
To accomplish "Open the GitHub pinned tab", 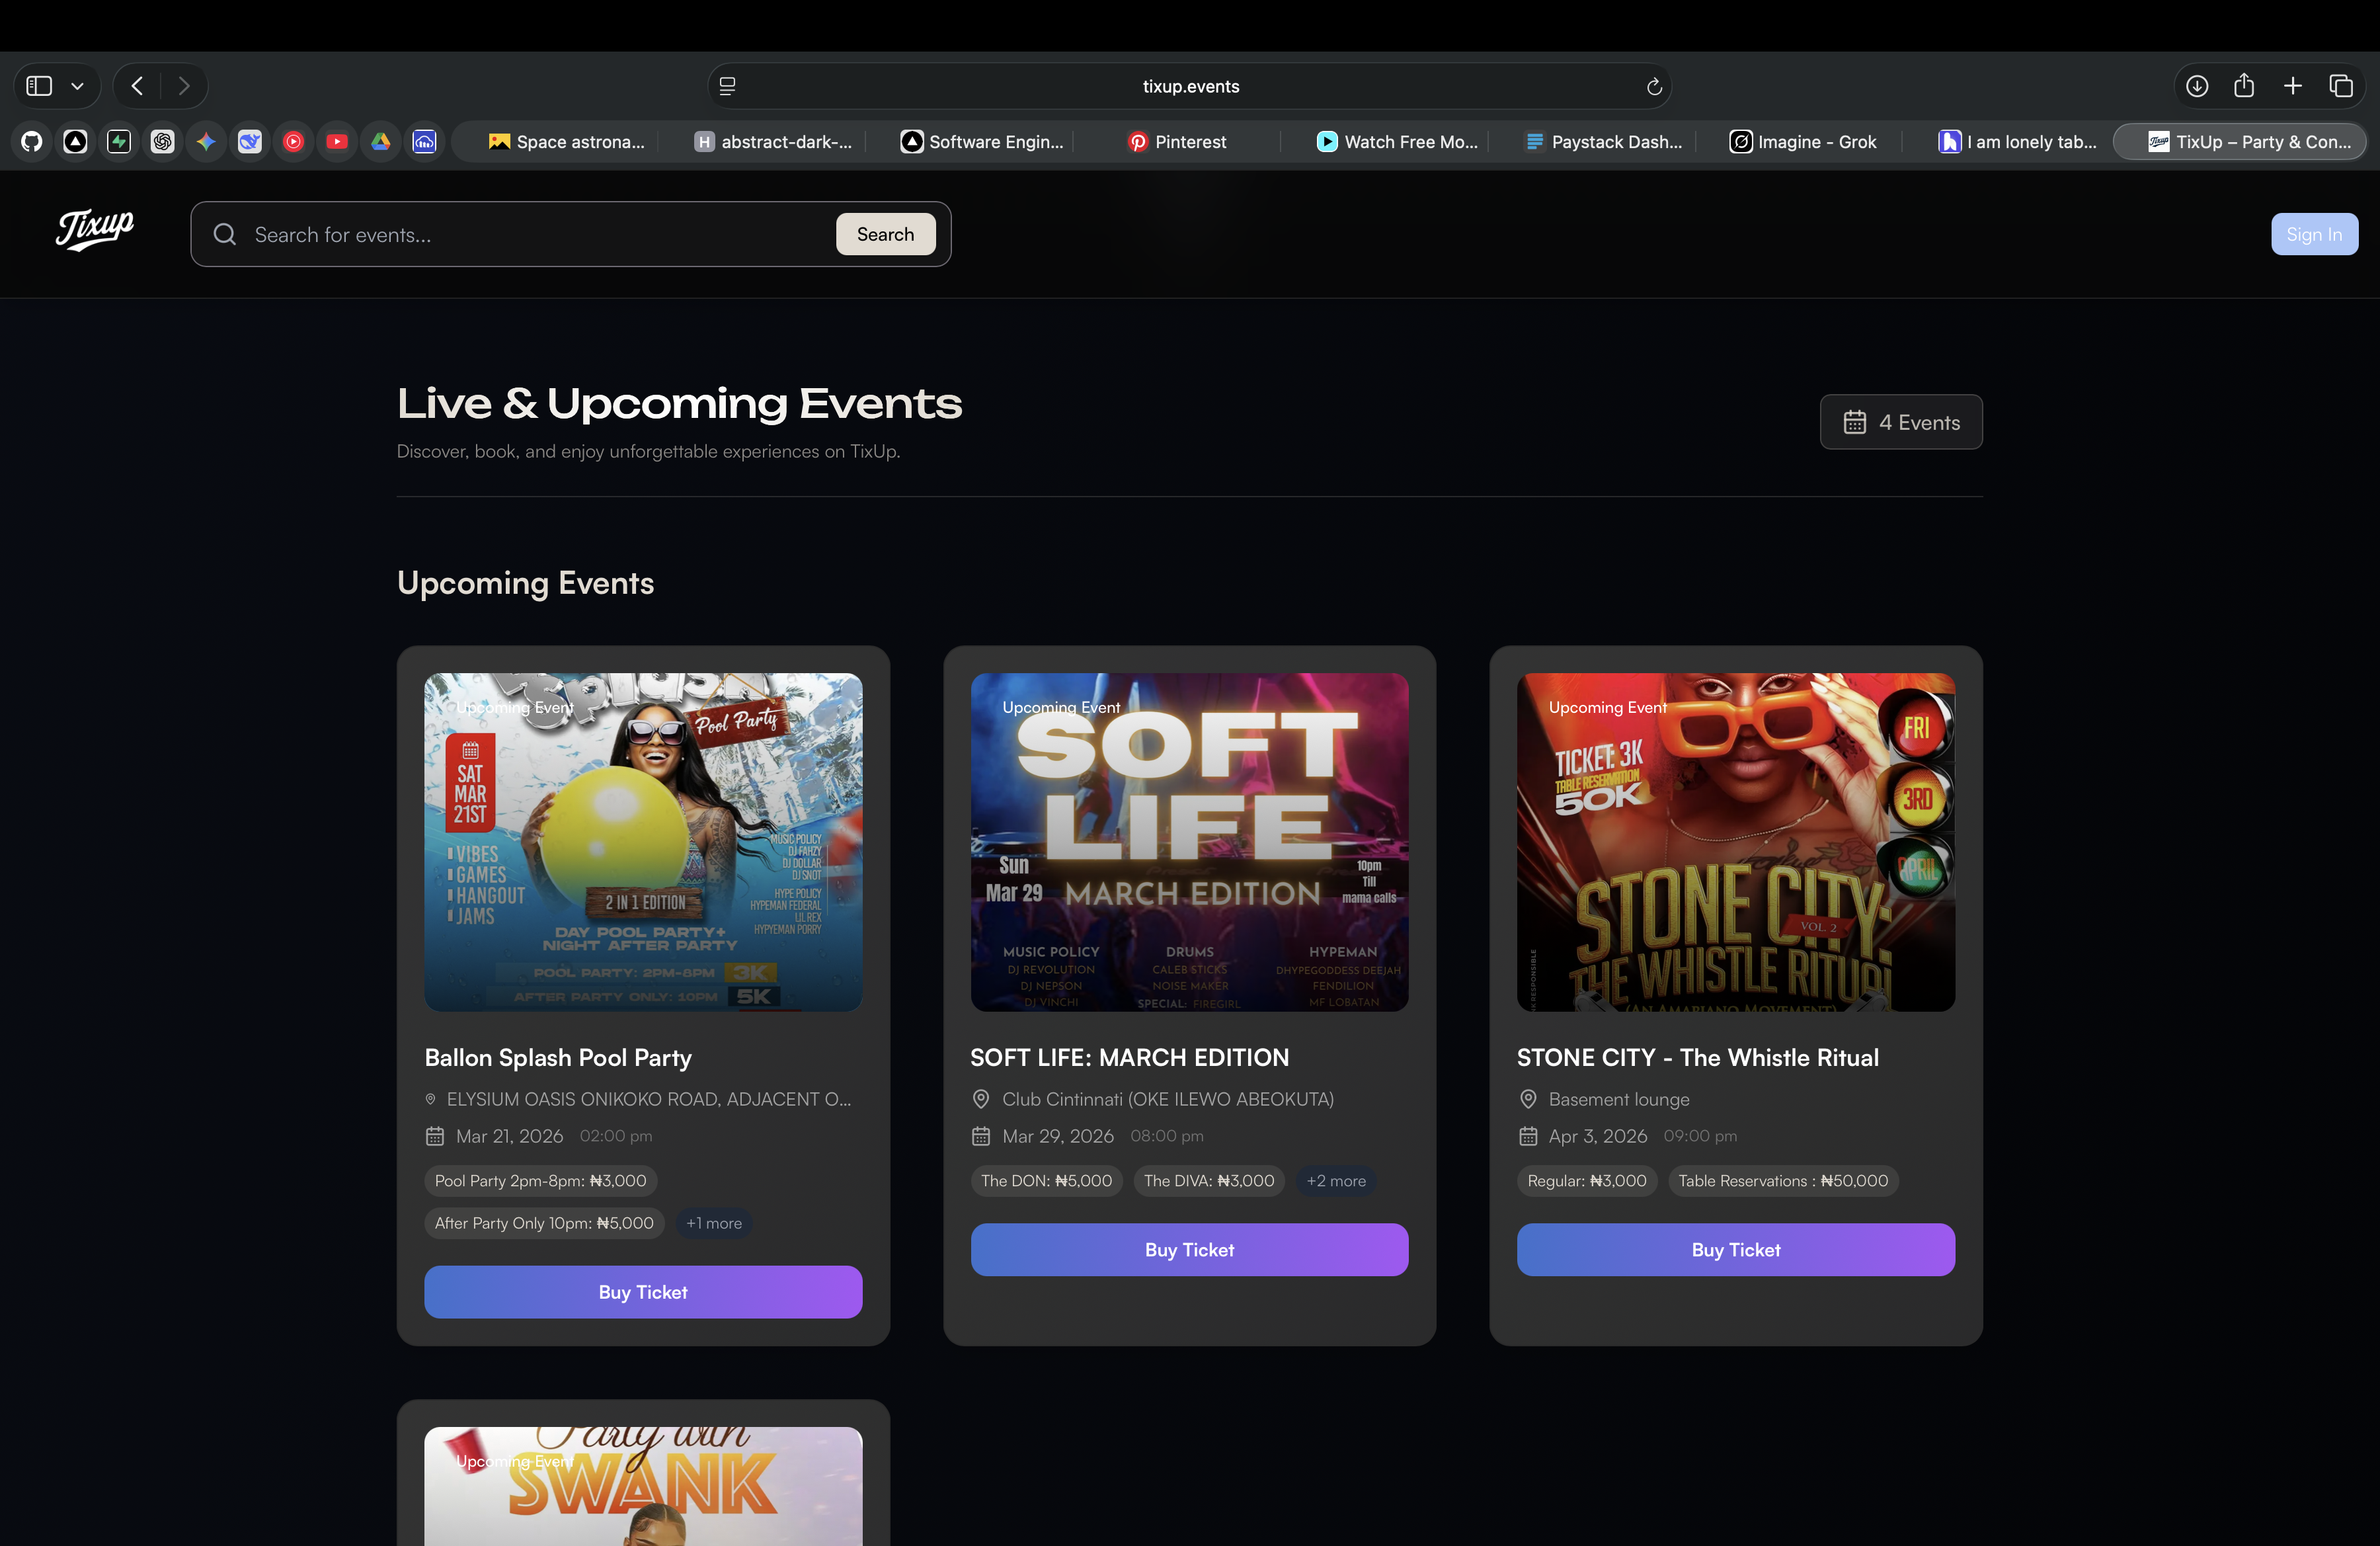I will (x=32, y=142).
